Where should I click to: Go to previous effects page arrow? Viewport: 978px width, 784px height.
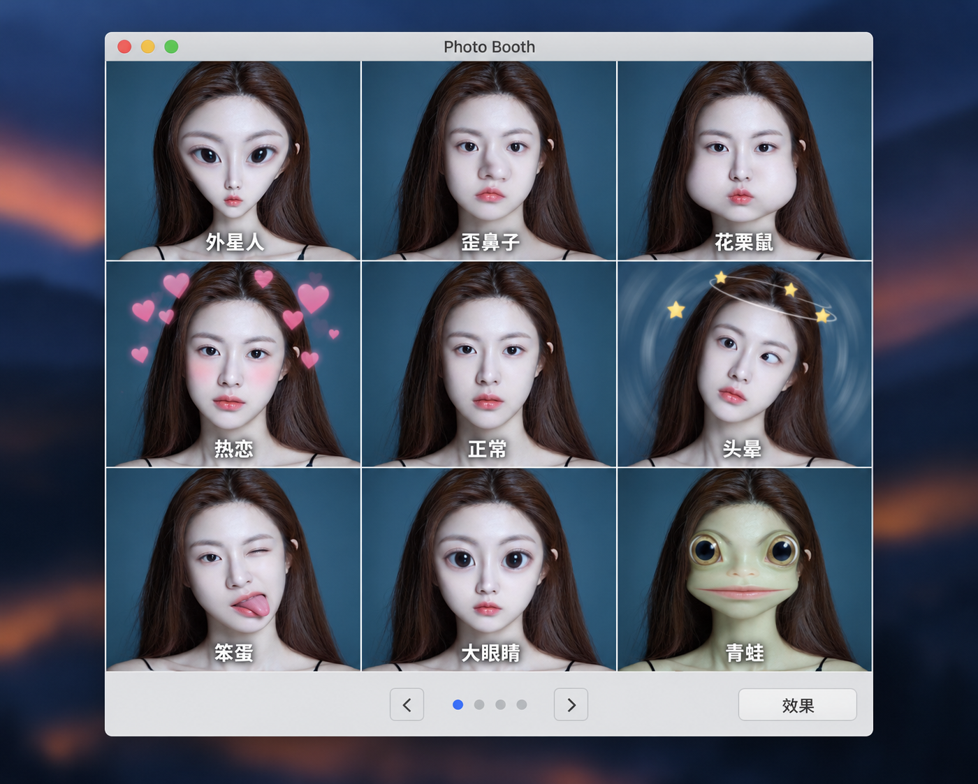pos(407,704)
